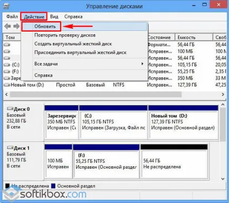This screenshot has width=229, height=203.
Task: Click the Простой cell in D: row
Action: point(65,85)
